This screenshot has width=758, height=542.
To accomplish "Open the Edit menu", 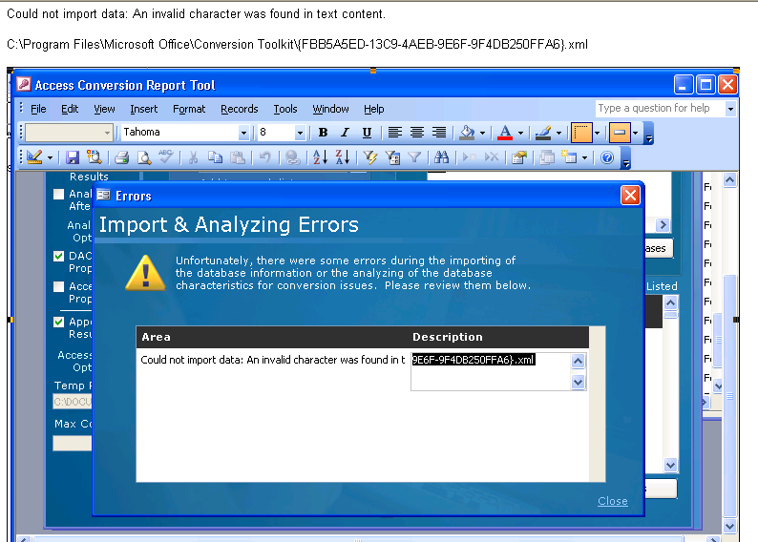I will coord(70,109).
